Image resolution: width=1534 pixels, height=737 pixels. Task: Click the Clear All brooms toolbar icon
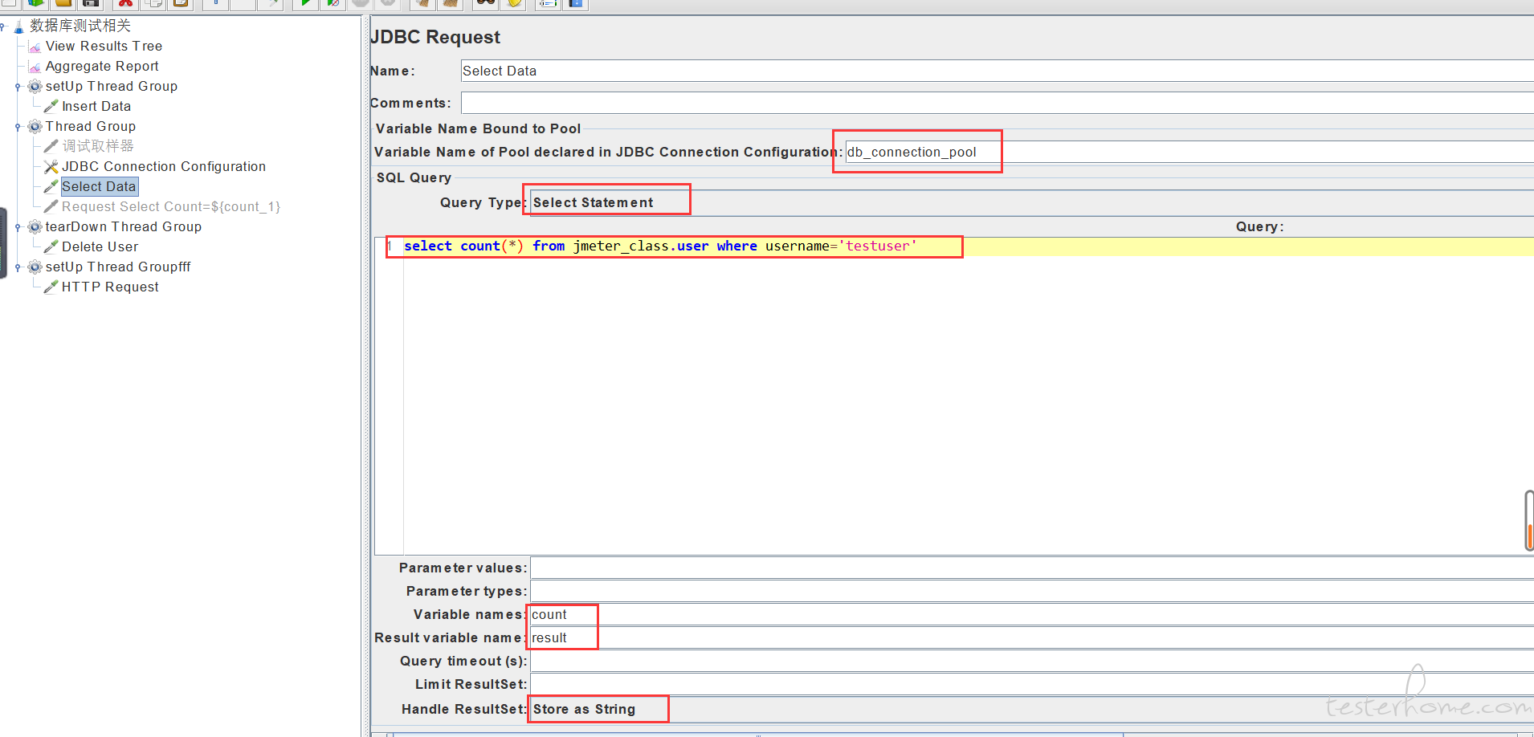click(x=451, y=3)
